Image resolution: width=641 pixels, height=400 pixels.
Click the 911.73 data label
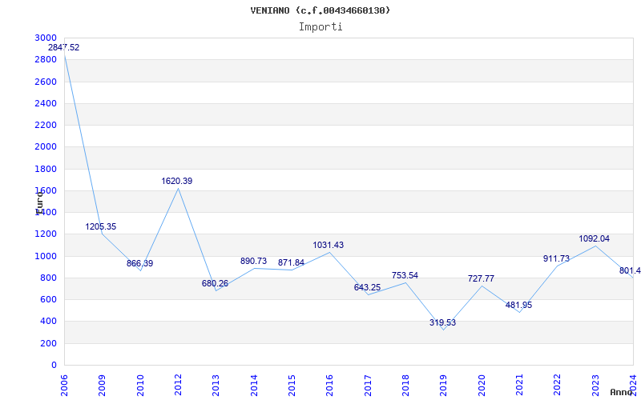pos(556,258)
